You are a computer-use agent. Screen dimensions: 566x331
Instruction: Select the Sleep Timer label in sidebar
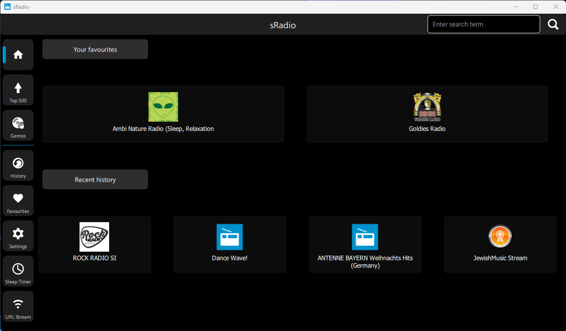[x=18, y=282]
